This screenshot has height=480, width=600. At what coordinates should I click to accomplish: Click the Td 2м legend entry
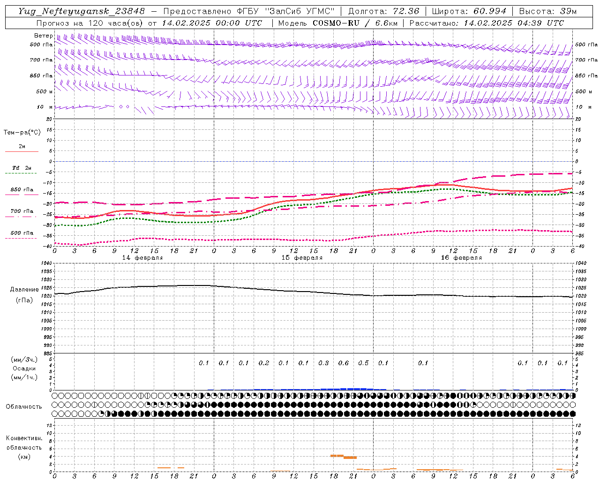22,168
